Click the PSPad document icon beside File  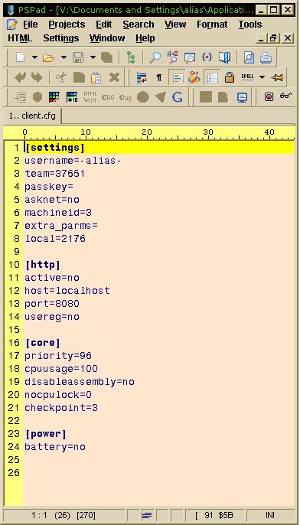12,24
